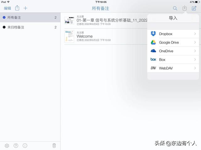Click the OneDrive cloud icon
Screen dimensions: 201x150
click(x=153, y=51)
